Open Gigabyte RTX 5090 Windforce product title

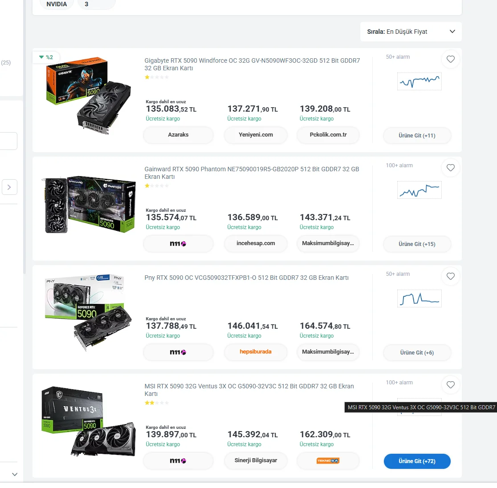[253, 65]
